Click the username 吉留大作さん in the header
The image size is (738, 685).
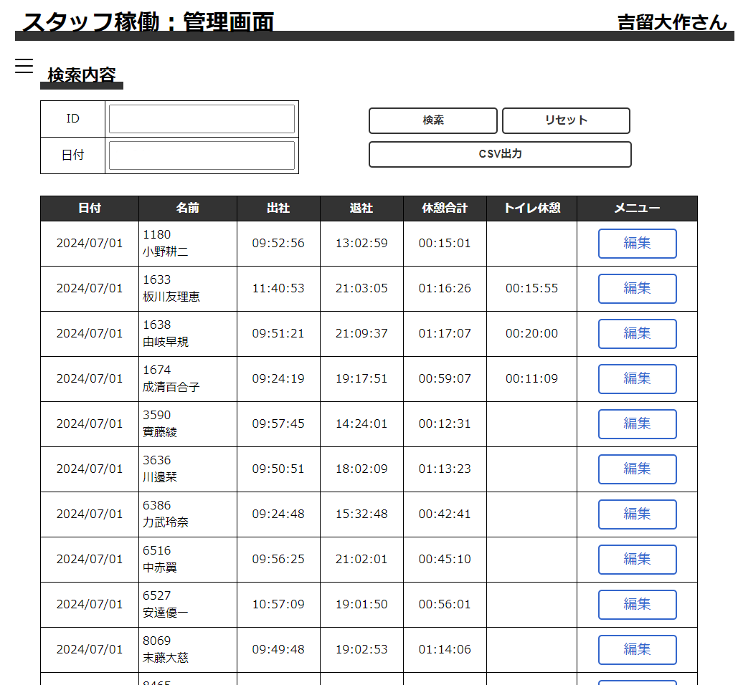click(x=673, y=22)
